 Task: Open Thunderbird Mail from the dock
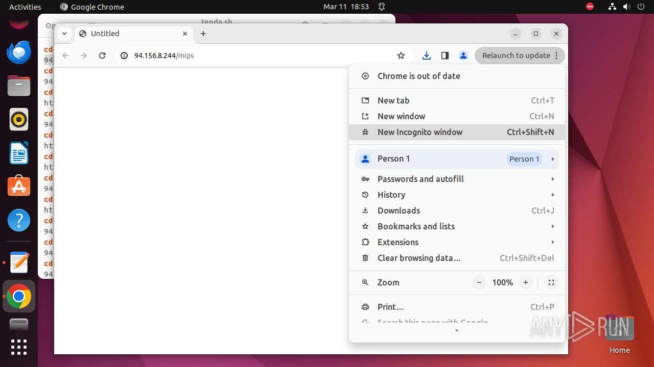click(19, 52)
